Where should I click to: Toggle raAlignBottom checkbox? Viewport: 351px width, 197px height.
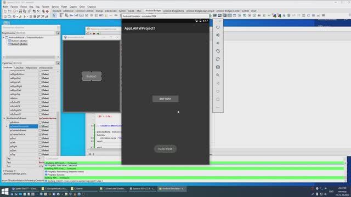pyautogui.click(x=40, y=74)
